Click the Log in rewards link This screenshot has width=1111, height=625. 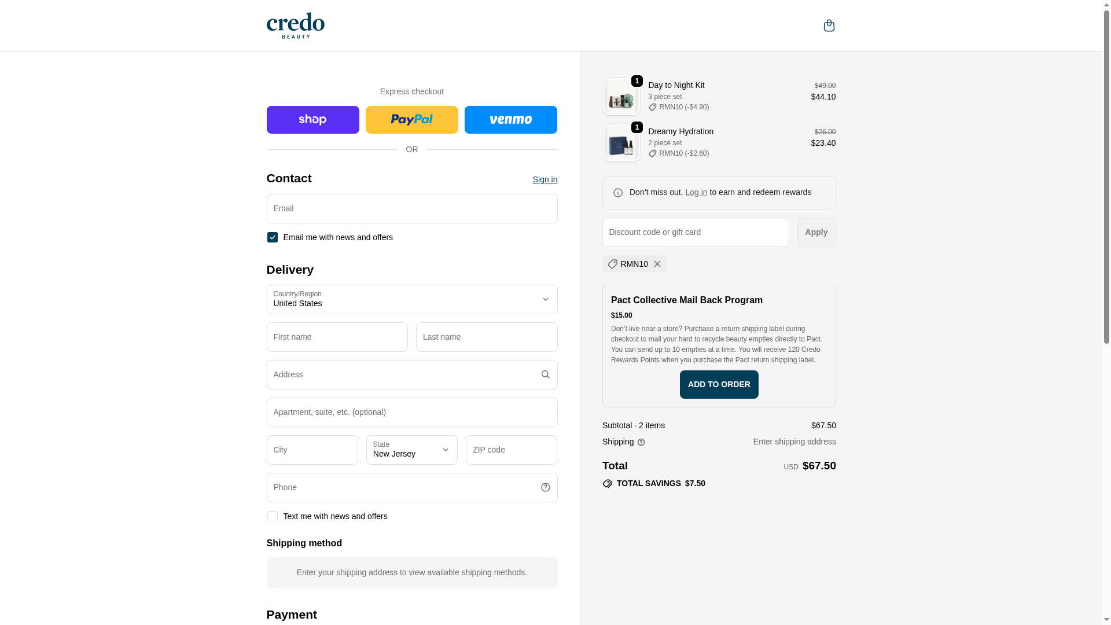pyautogui.click(x=696, y=192)
